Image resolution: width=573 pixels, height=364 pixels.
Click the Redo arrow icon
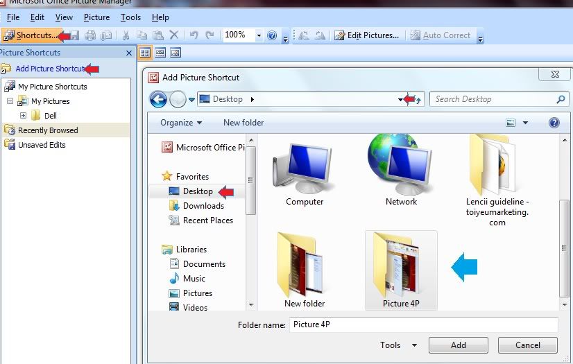[x=209, y=35]
